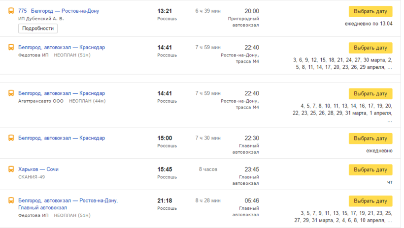
Task: Click the 14:41 departure time of Агаттрансавто
Action: [165, 93]
